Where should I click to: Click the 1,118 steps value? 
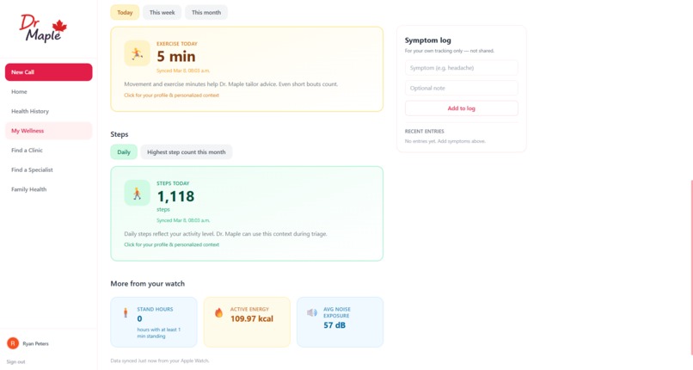175,196
